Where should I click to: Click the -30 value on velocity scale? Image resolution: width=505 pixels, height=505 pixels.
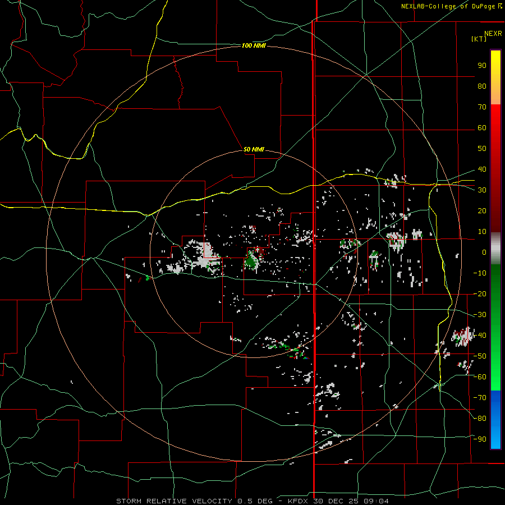tap(480, 315)
